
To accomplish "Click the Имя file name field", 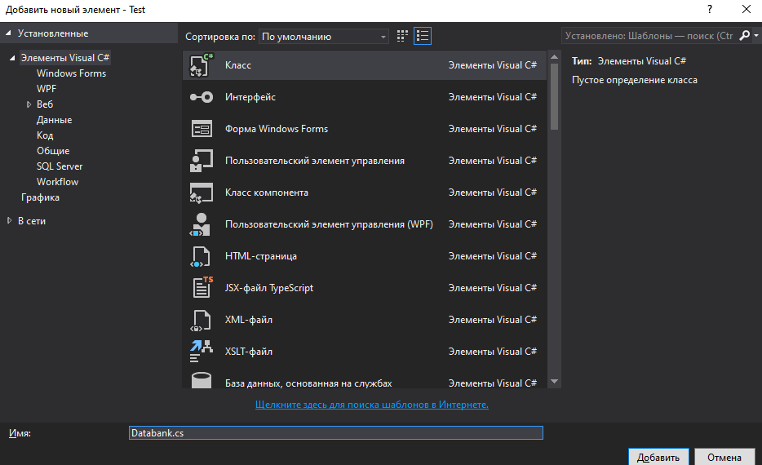I will [335, 433].
